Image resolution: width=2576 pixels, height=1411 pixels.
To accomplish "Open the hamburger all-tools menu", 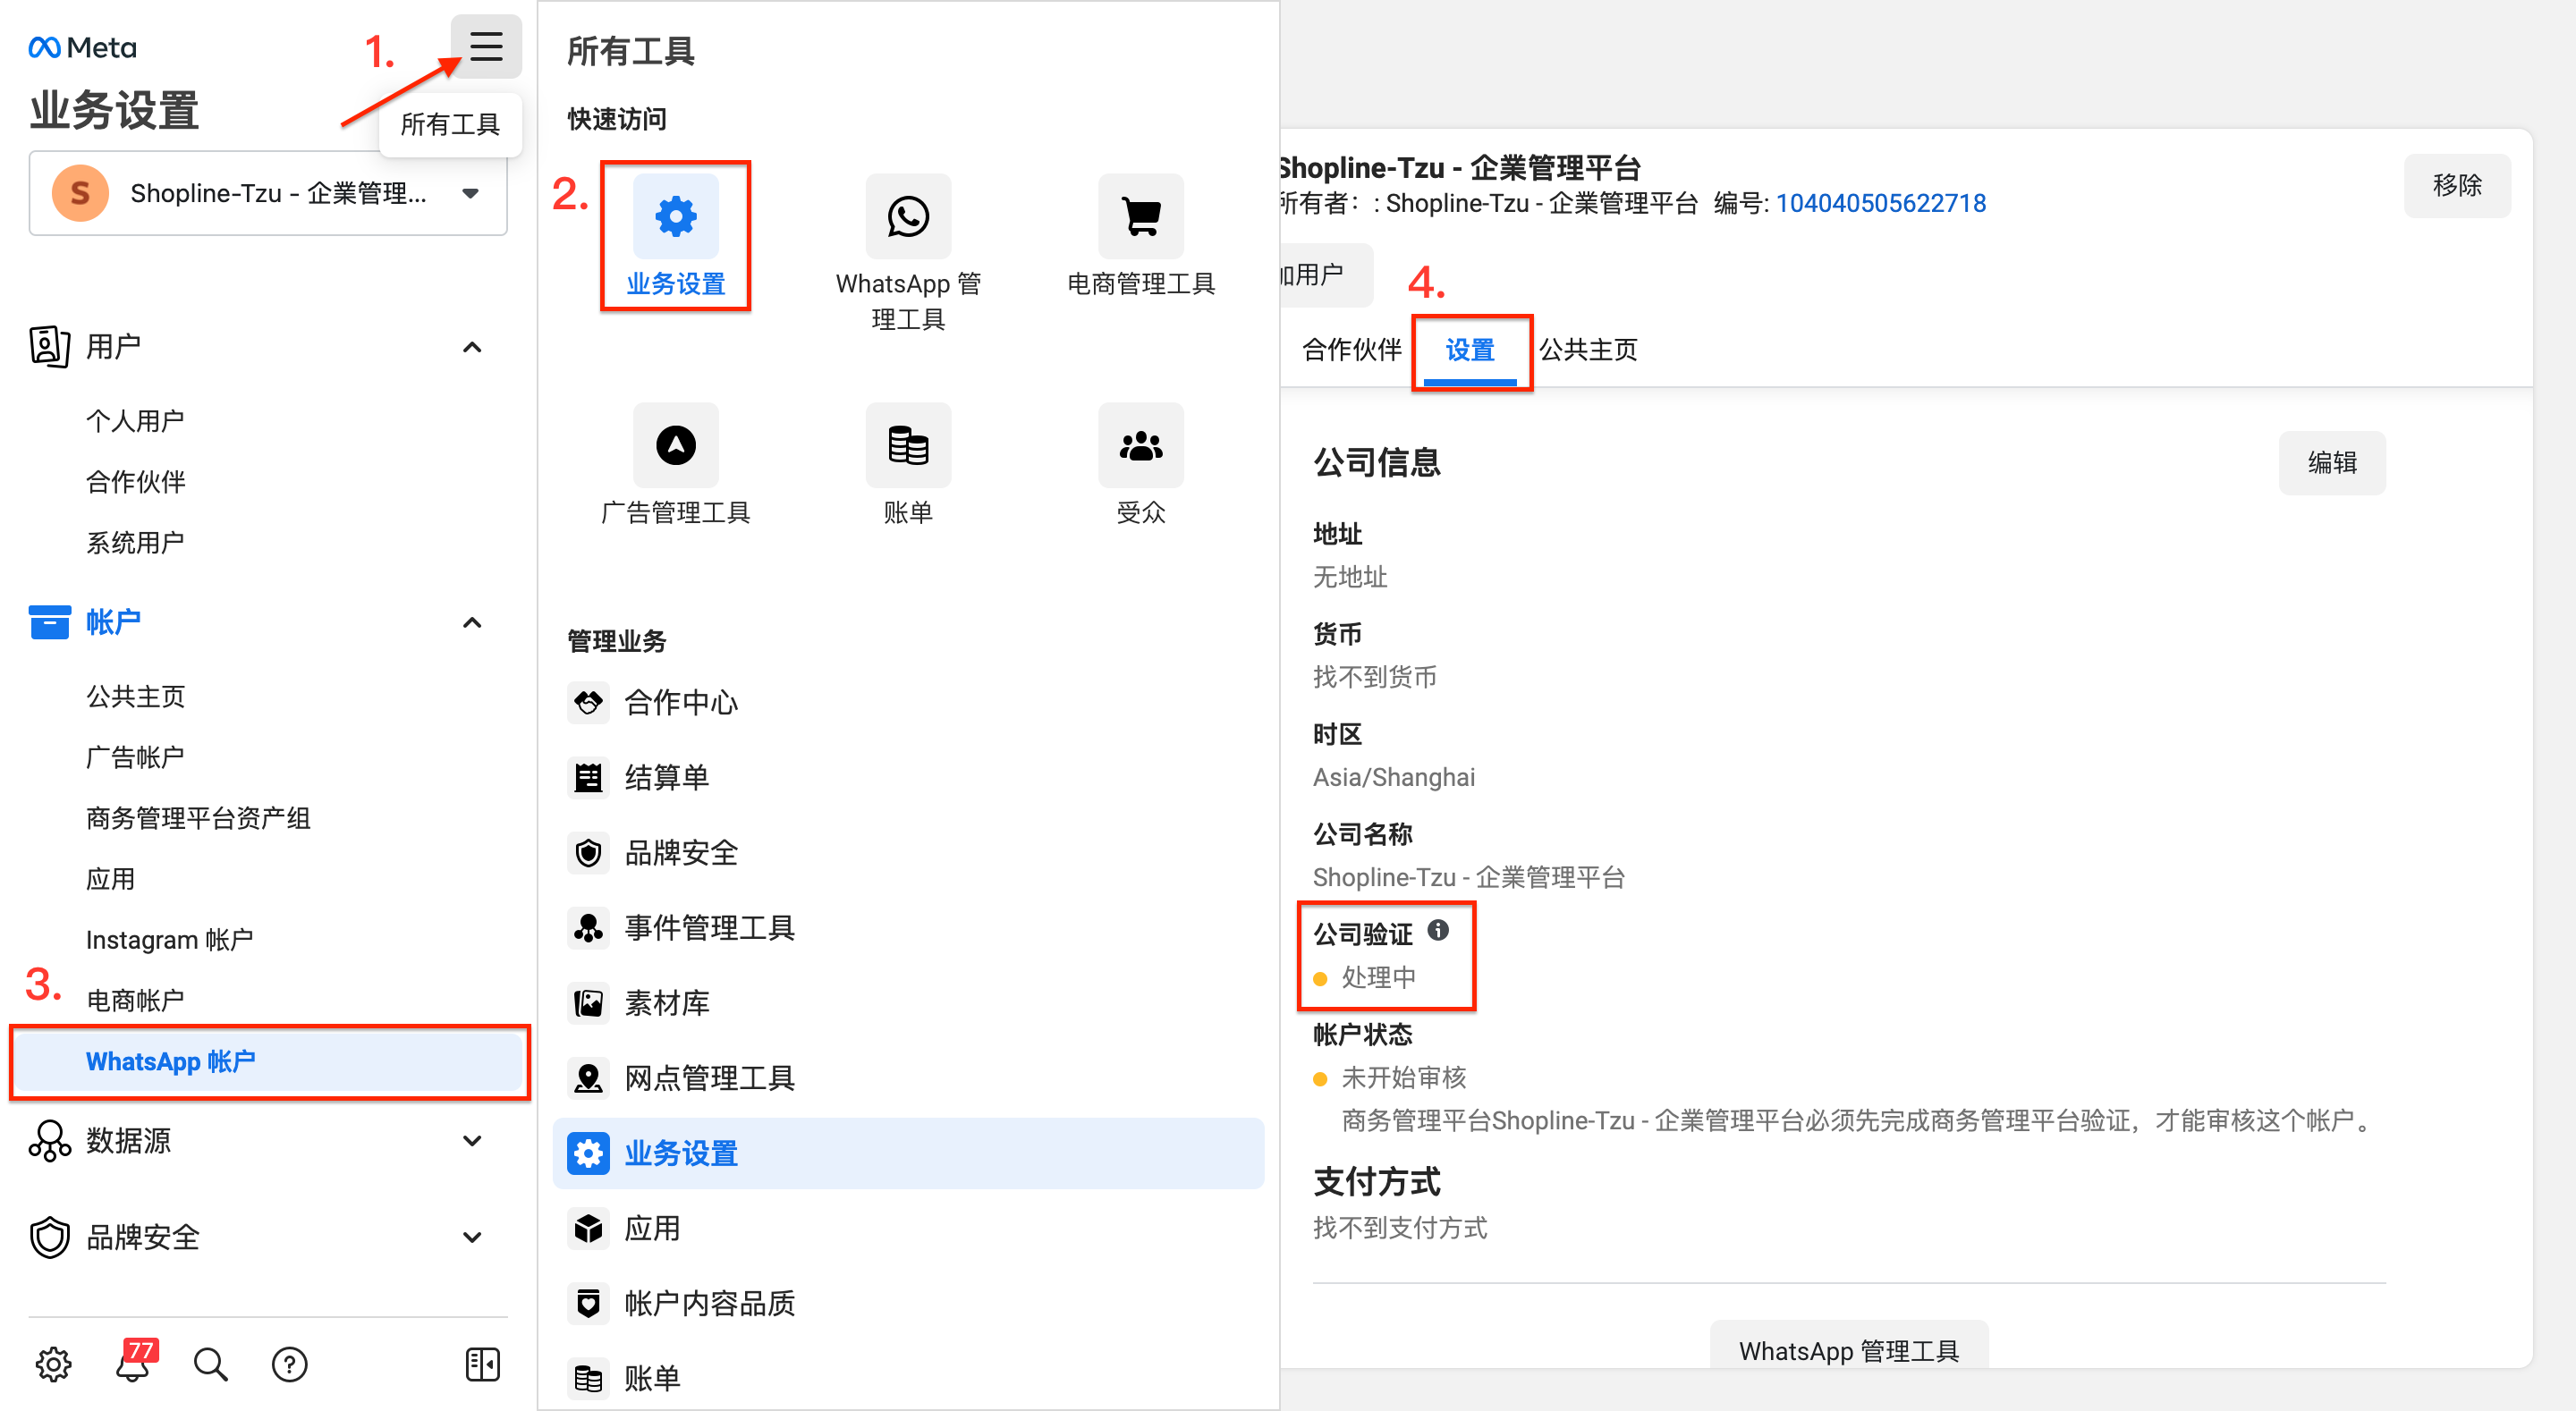I will pos(486,46).
